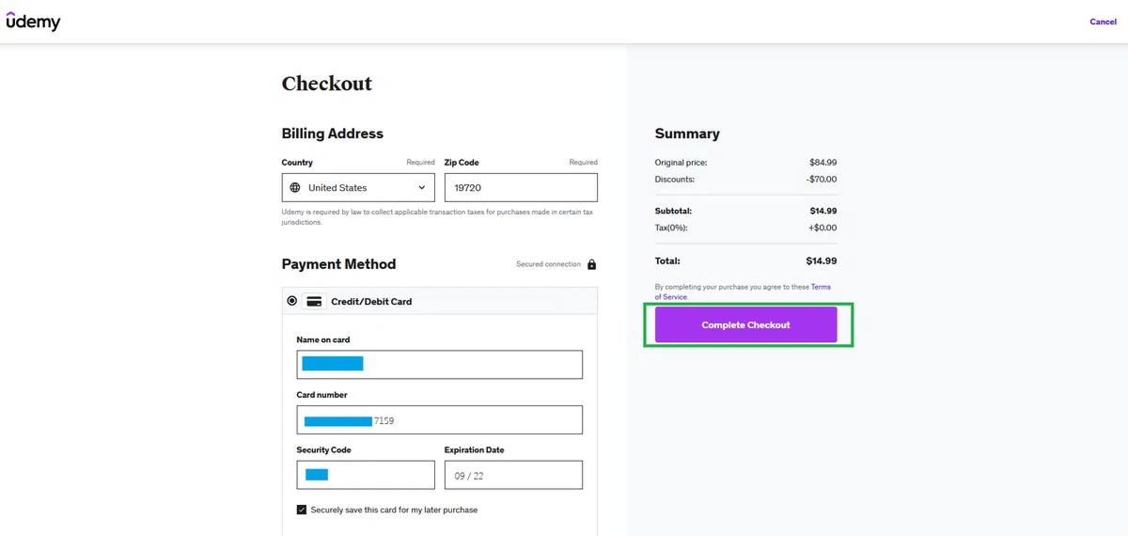Screen dimensions: 1128x536
Task: Click the Checkout heading
Action: (x=327, y=83)
